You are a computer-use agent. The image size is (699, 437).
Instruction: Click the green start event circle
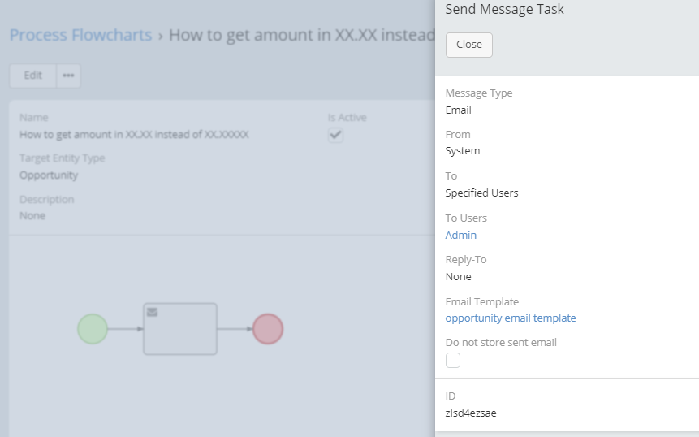(93, 329)
